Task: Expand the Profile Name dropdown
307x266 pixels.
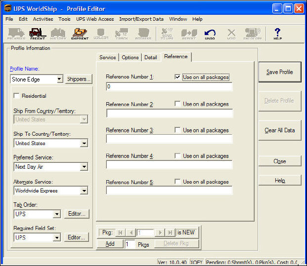Action: [x=59, y=79]
